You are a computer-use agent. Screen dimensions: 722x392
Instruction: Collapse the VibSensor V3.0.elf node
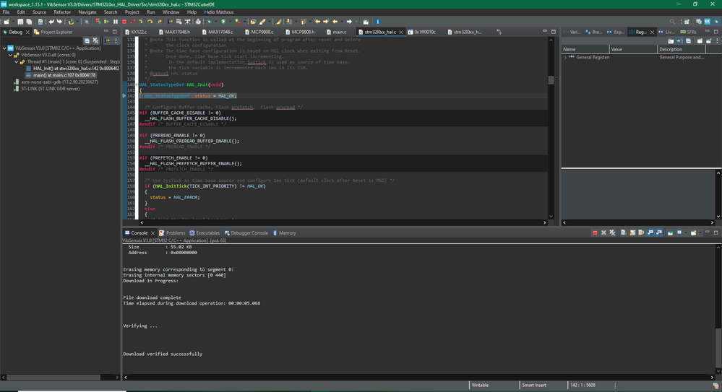[10, 55]
